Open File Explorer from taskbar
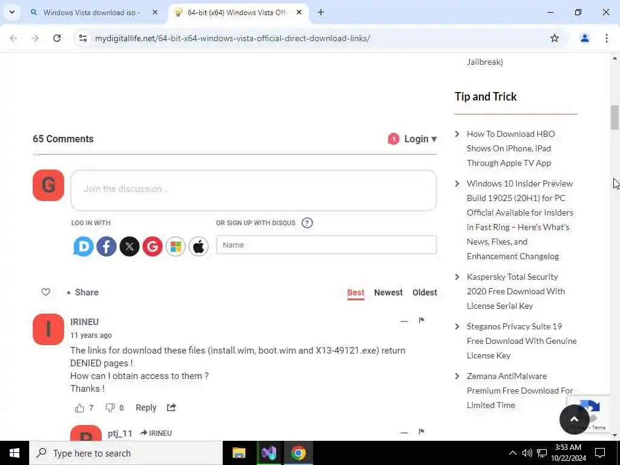 [239, 453]
